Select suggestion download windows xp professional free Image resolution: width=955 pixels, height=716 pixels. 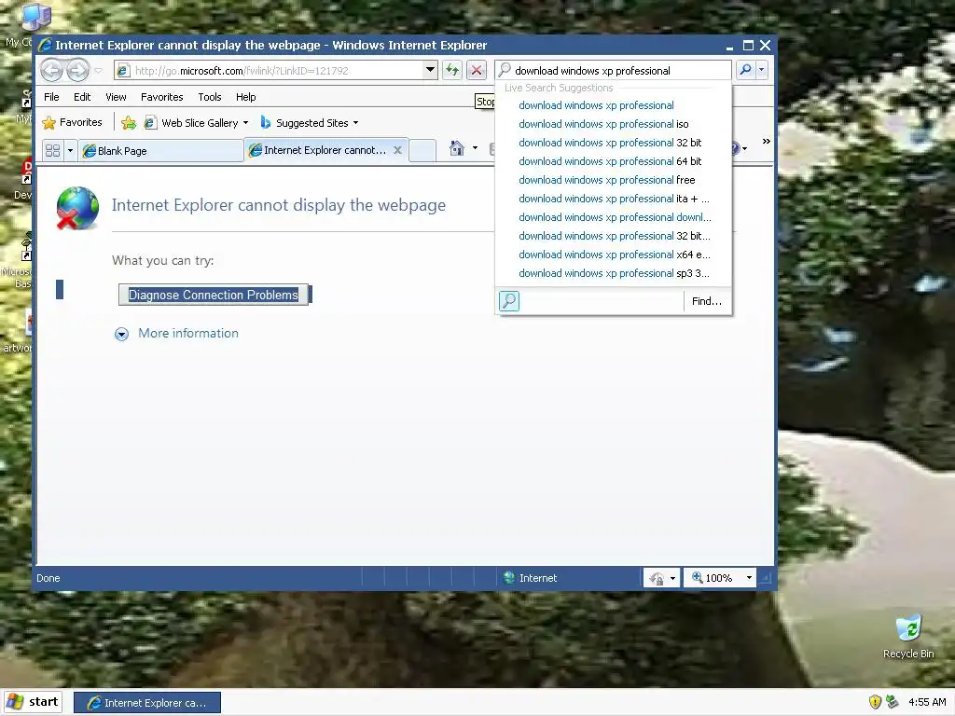coord(606,180)
